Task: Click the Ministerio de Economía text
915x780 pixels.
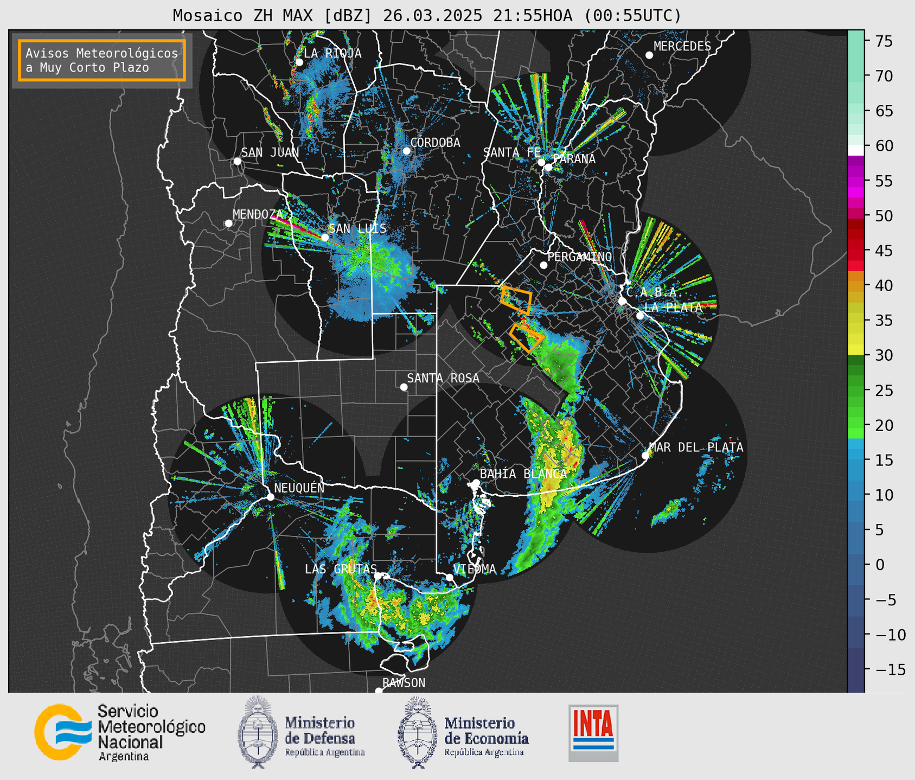Action: point(486,737)
